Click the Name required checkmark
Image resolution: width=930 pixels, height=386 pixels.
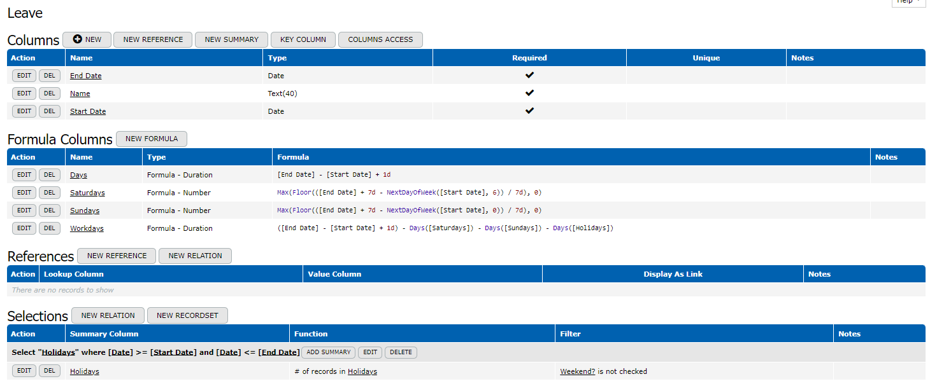(x=529, y=93)
